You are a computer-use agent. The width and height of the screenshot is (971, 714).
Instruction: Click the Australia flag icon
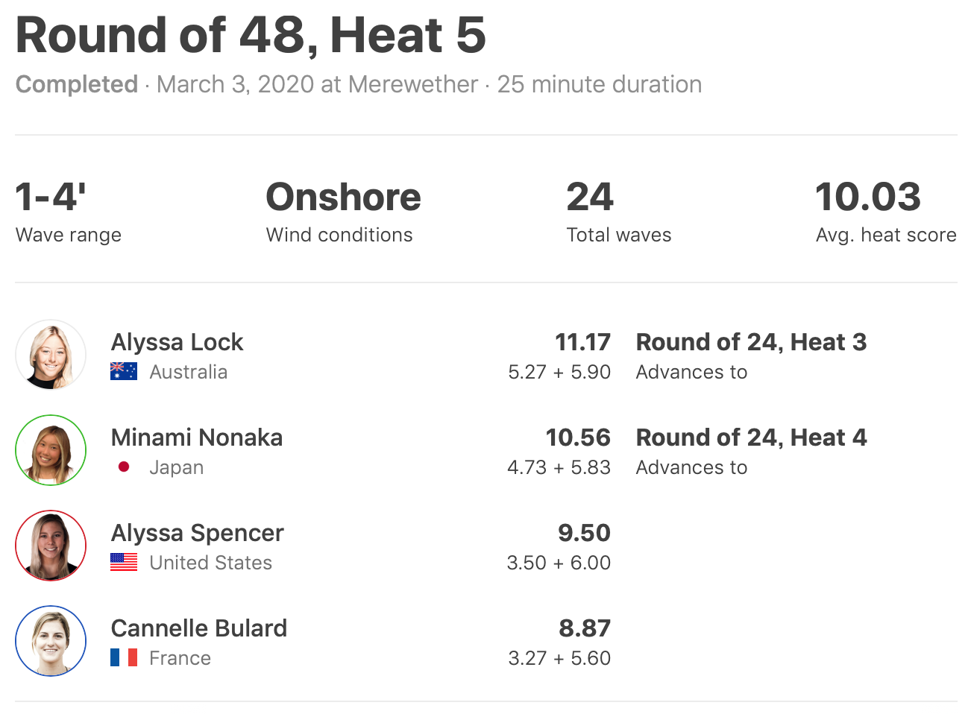pos(124,371)
